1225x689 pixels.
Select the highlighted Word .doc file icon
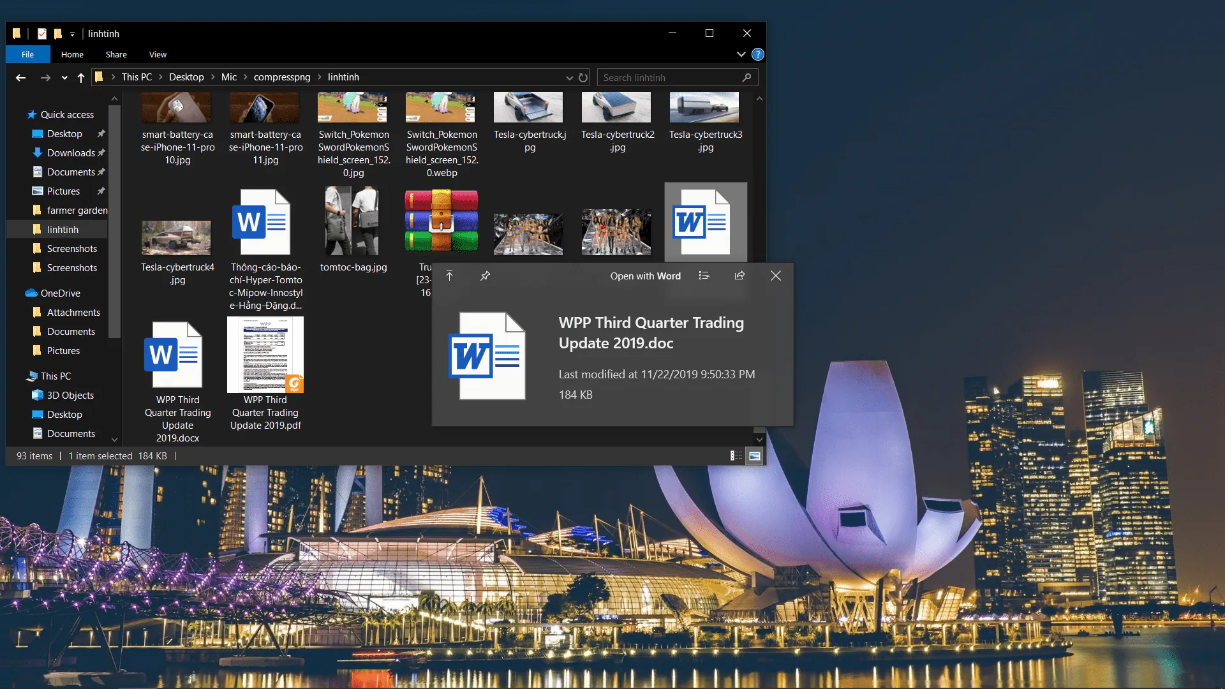(701, 222)
